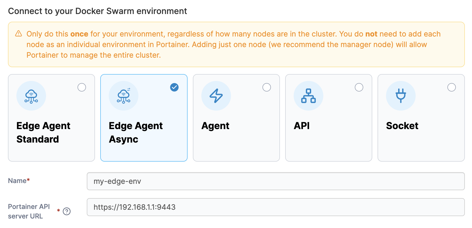Select the Edge Agent Standard radio button
This screenshot has width=472, height=228.
click(x=82, y=87)
